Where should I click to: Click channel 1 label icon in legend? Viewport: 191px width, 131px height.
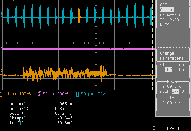coord(78,94)
